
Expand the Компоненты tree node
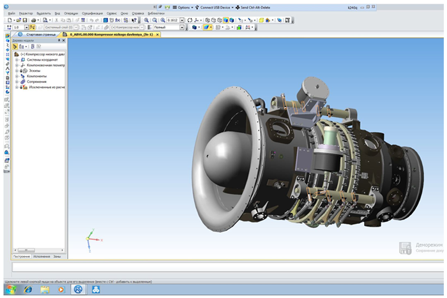17,76
